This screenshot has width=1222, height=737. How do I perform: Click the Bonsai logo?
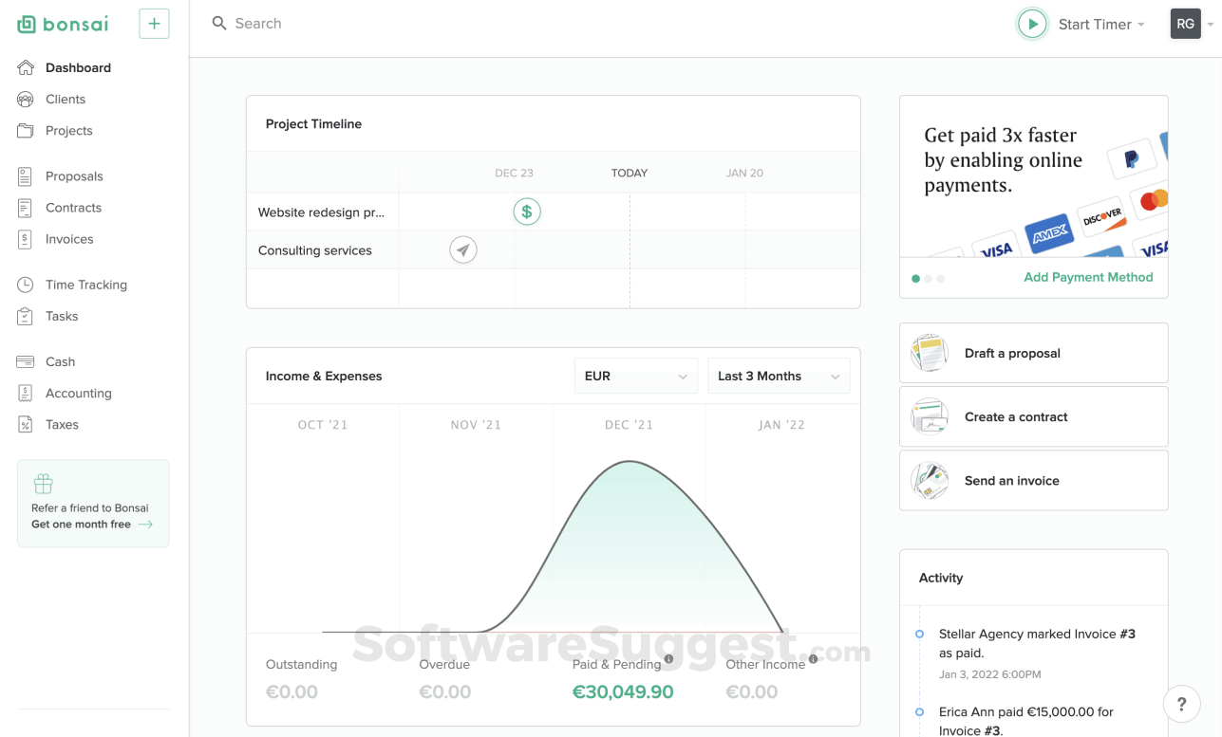[x=64, y=24]
